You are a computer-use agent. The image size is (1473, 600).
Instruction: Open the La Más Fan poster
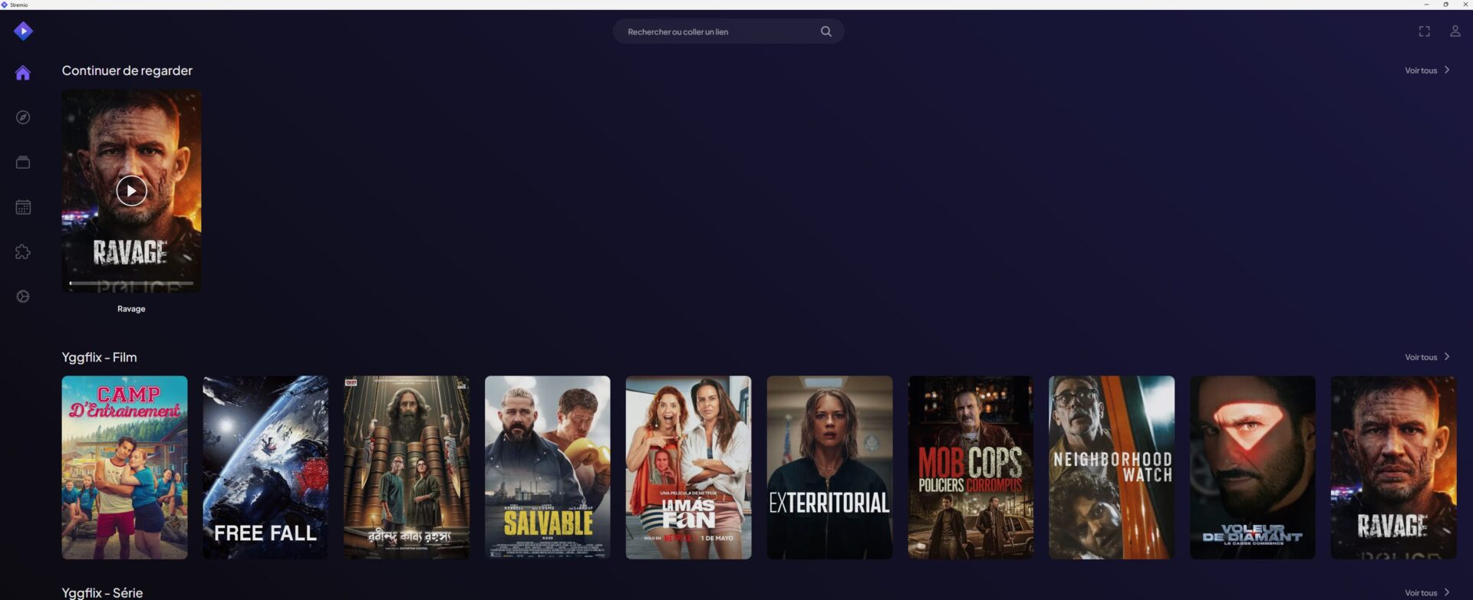[x=688, y=467]
